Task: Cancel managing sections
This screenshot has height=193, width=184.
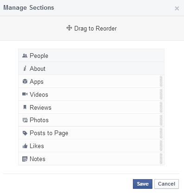Action: (166, 184)
